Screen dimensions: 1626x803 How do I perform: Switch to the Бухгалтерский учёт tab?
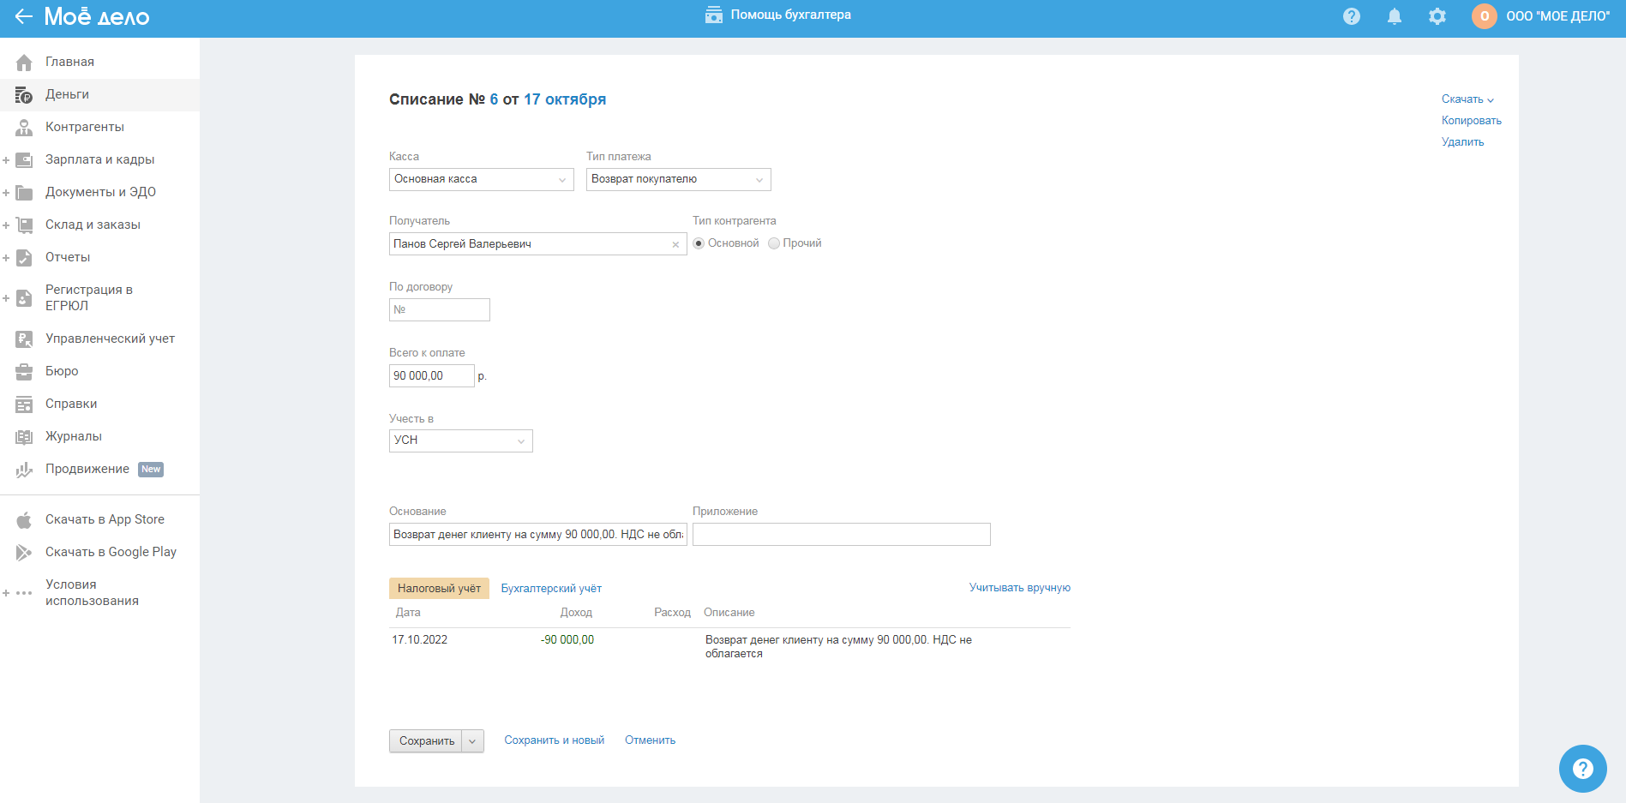(x=551, y=589)
